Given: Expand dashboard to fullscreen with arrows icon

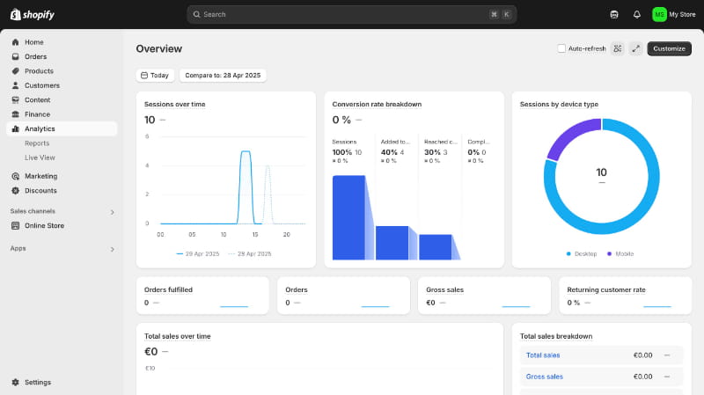Looking at the screenshot, I should 635,48.
